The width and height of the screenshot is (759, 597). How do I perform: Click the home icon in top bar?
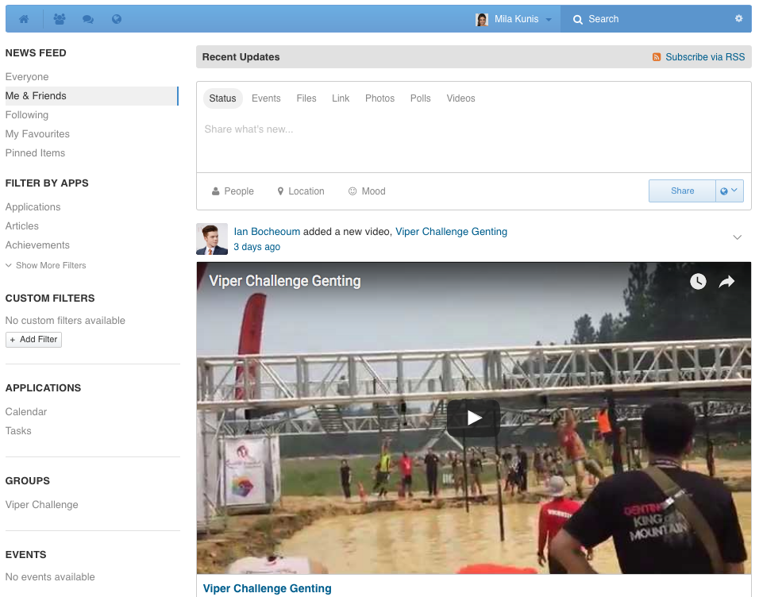(24, 19)
